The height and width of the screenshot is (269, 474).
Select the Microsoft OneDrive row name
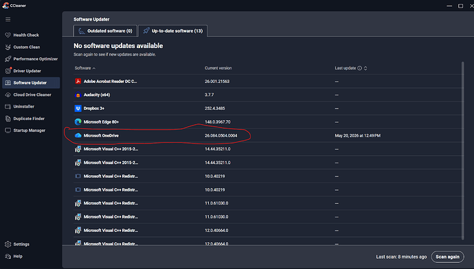click(x=101, y=136)
